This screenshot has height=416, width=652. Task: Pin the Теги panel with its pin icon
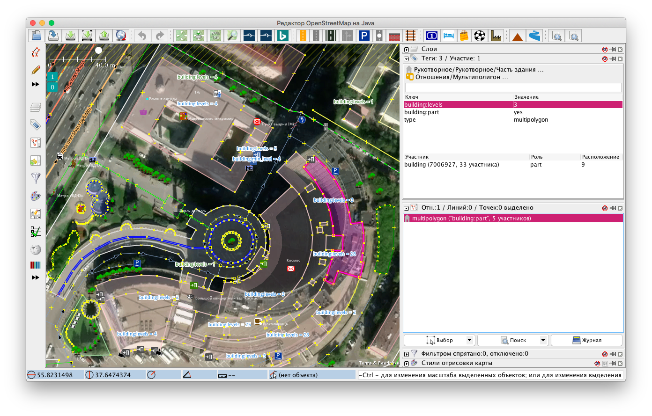click(x=613, y=58)
